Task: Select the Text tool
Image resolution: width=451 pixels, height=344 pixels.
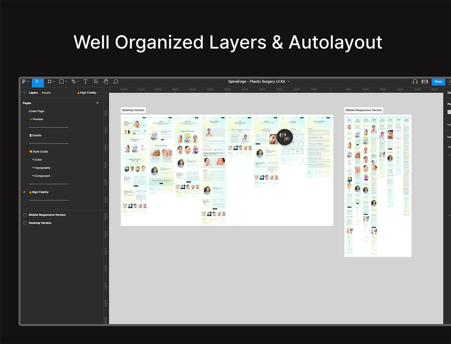Action: coord(85,81)
